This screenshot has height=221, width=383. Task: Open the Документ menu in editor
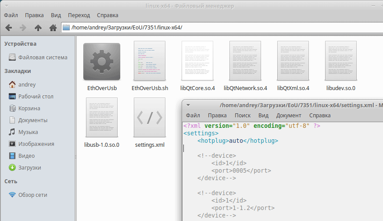pyautogui.click(x=289, y=116)
